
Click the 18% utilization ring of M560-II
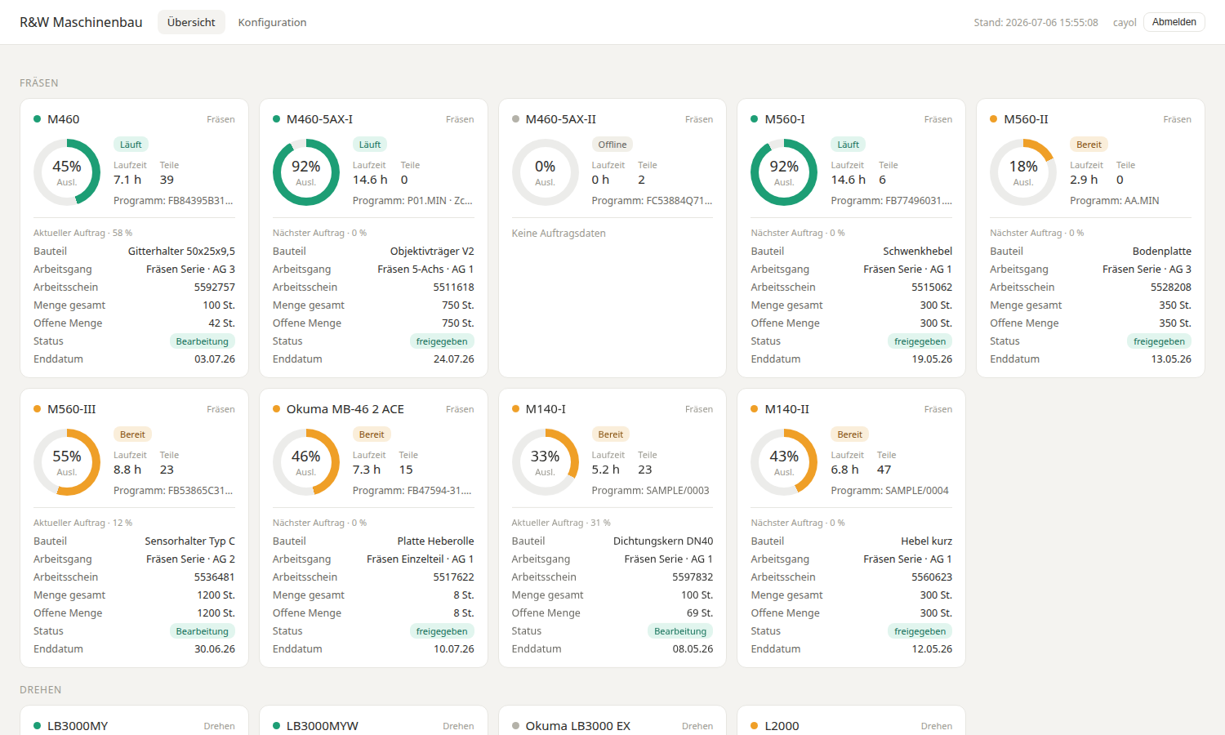point(1023,172)
